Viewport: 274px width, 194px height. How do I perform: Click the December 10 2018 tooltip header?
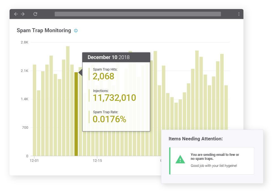click(116, 57)
